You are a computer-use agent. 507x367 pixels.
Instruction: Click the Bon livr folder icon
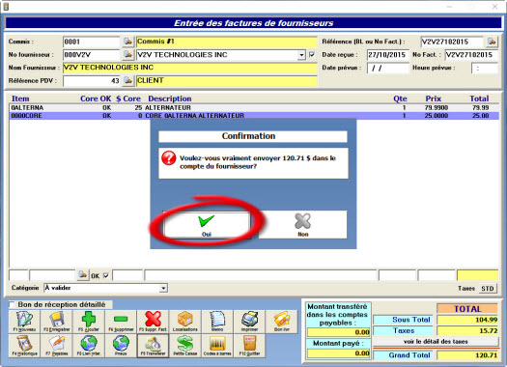click(282, 322)
